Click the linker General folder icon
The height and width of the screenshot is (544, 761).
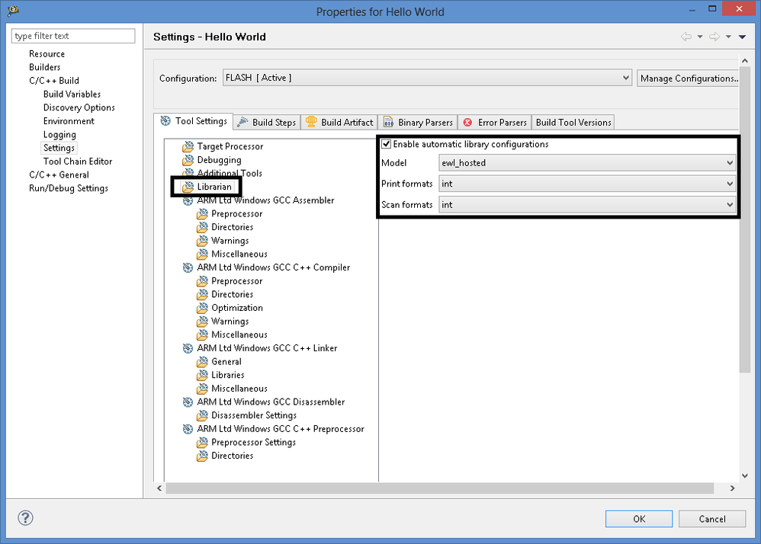click(x=202, y=362)
